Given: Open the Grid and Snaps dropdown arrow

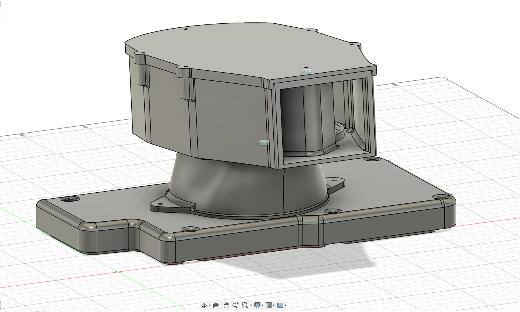Looking at the screenshot, I should click(x=274, y=306).
